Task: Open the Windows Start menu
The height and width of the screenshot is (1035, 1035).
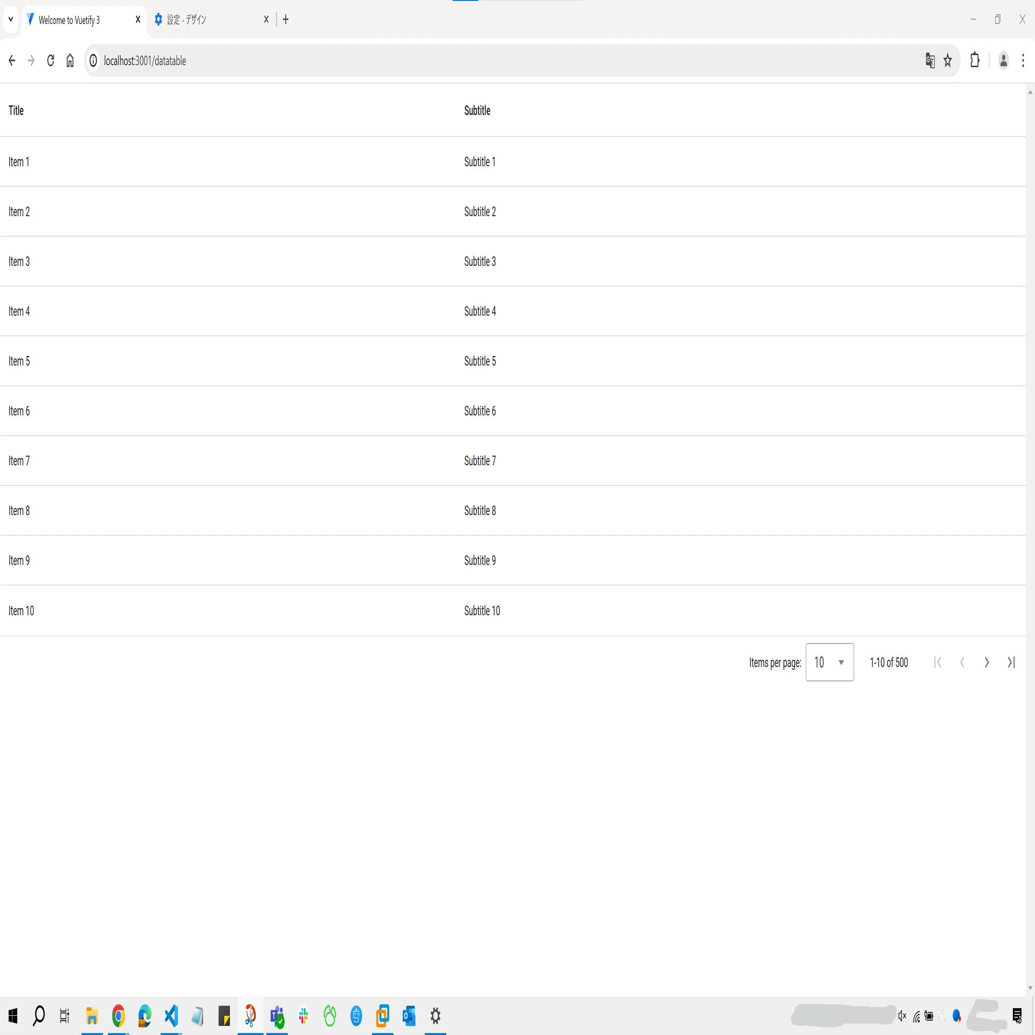Action: [13, 1015]
